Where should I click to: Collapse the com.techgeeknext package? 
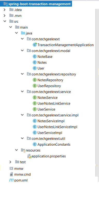(x=22, y=39)
